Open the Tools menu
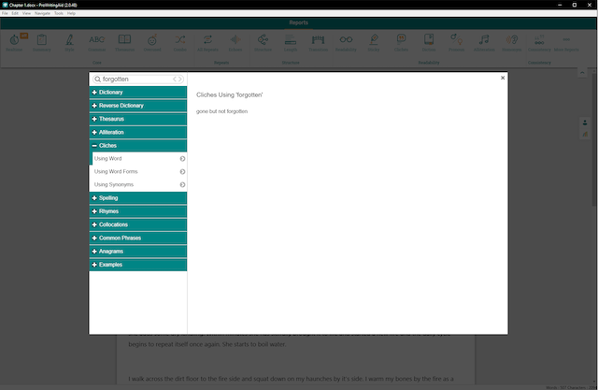598x390 pixels. 59,13
